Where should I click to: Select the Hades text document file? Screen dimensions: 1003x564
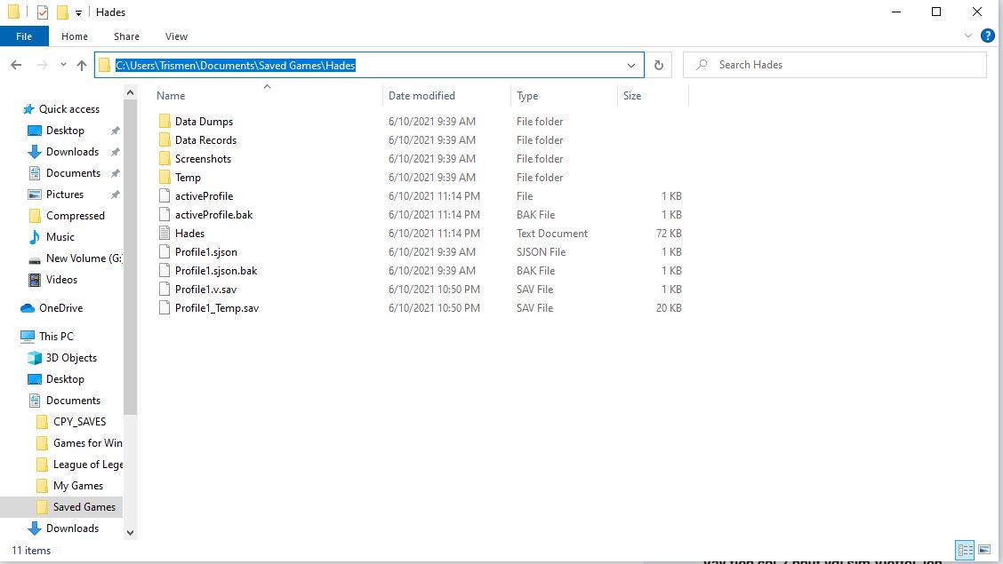point(189,234)
